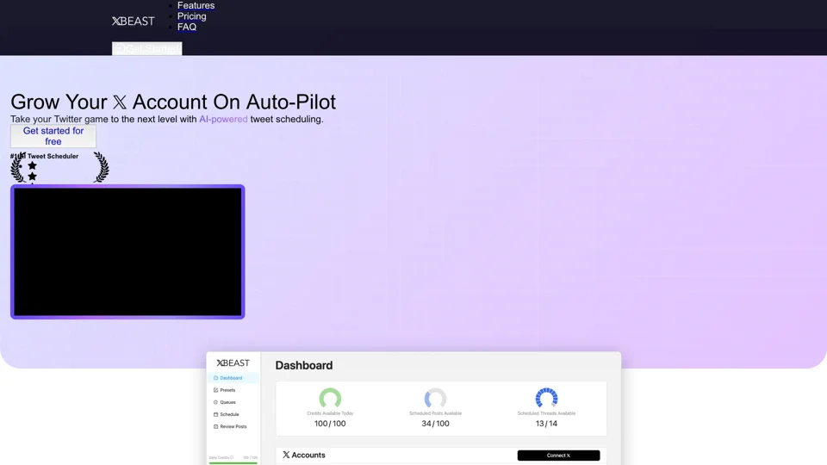827x465 pixels.
Task: Click the "Credits Available Today" label
Action: [x=330, y=413]
